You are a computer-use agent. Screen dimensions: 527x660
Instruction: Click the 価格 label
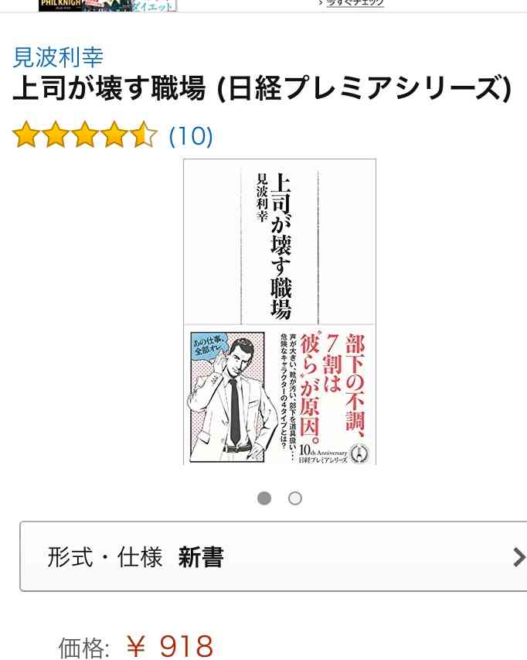84,648
